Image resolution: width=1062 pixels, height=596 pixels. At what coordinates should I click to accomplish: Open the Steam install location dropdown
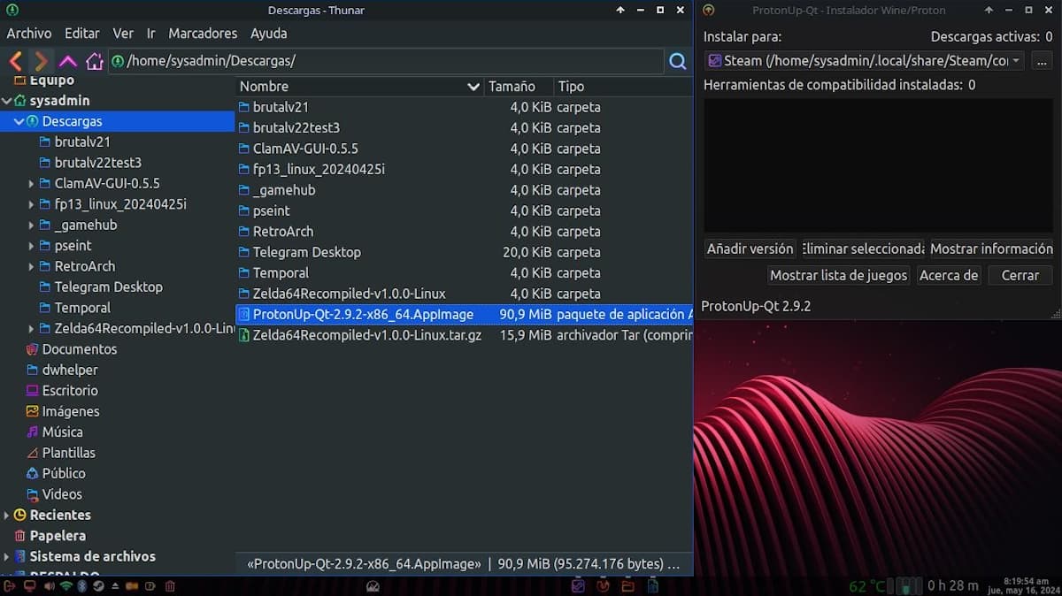click(x=1014, y=61)
